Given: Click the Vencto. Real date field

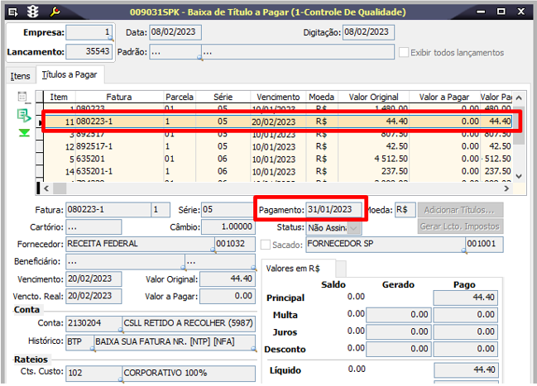Looking at the screenshot, I should pos(93,297).
